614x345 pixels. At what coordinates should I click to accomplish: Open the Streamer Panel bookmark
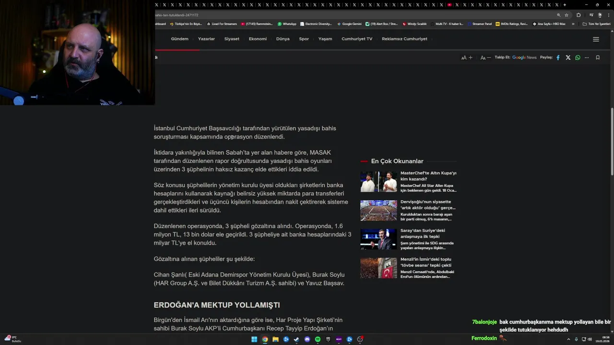tap(480, 23)
